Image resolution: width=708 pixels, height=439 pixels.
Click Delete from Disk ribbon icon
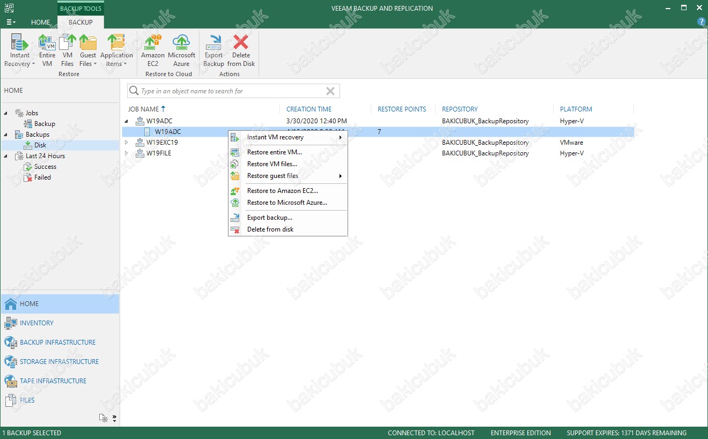click(x=241, y=50)
